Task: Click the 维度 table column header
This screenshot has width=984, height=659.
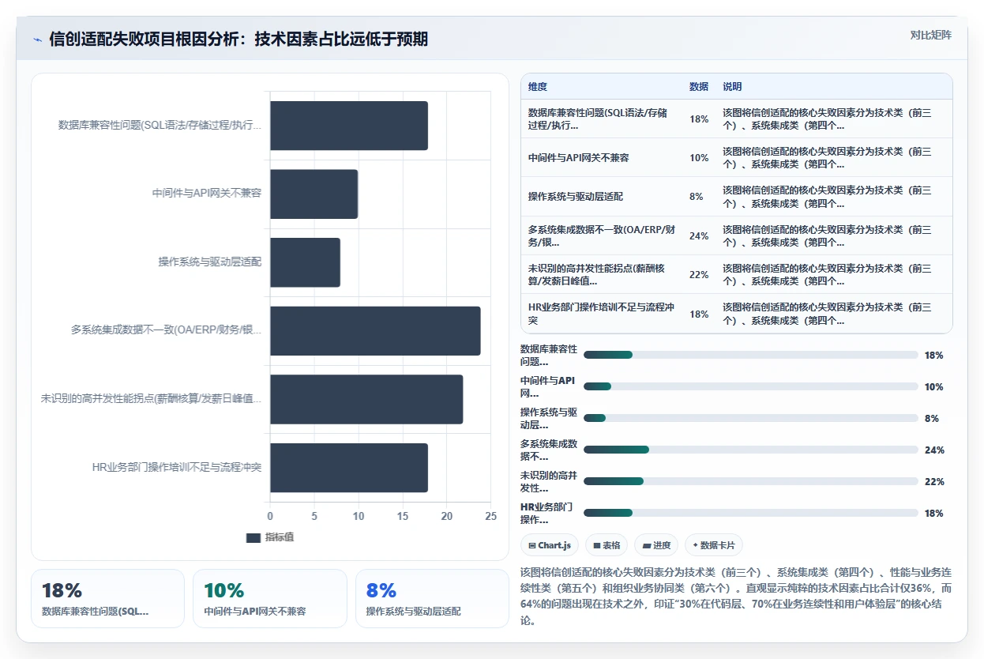Action: (538, 87)
